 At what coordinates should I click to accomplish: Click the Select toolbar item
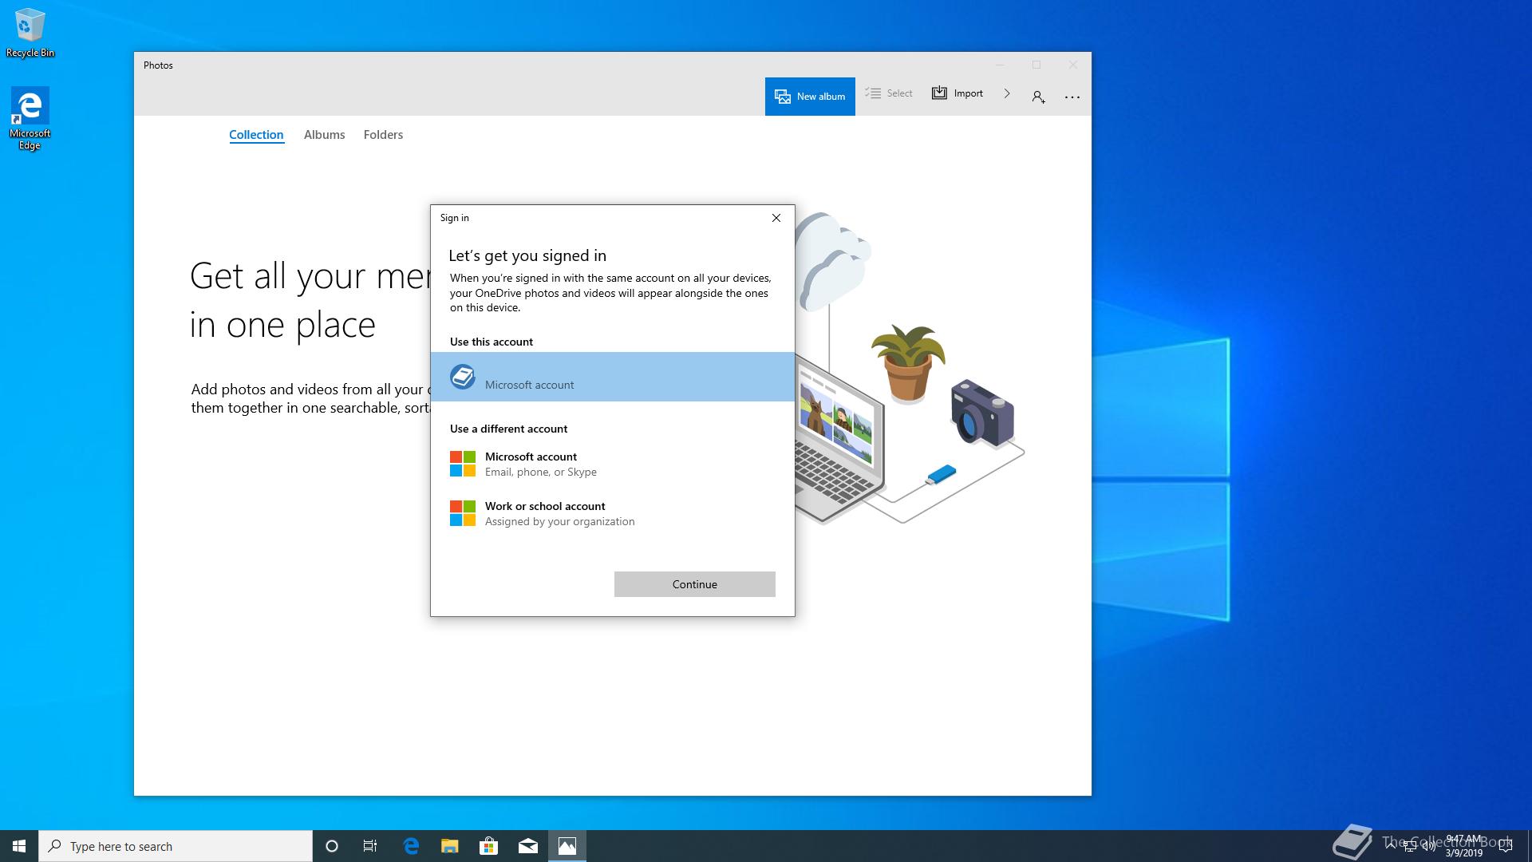889,93
